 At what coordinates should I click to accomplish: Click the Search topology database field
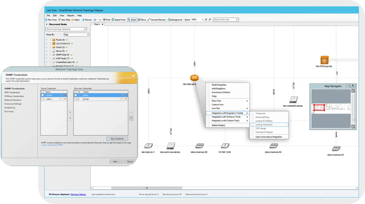point(66,29)
